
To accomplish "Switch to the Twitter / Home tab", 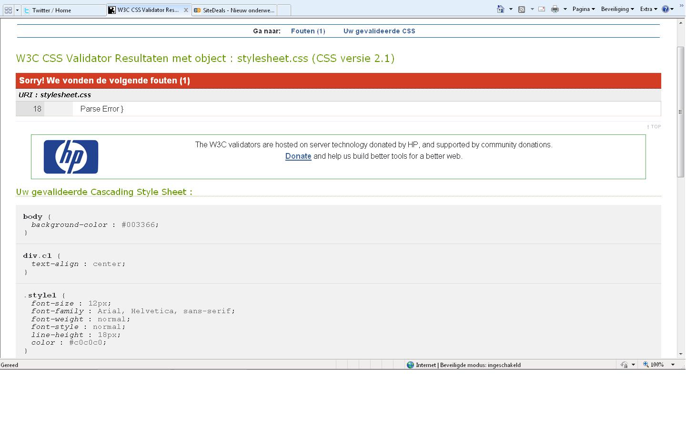I will (x=64, y=10).
